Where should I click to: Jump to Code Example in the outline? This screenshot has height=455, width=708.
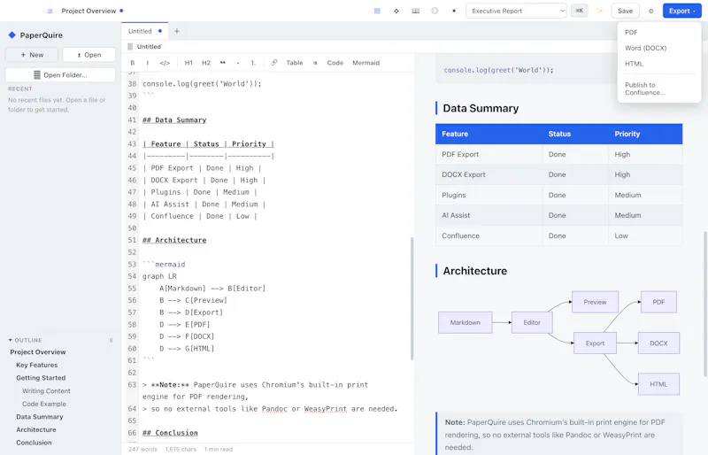43,404
